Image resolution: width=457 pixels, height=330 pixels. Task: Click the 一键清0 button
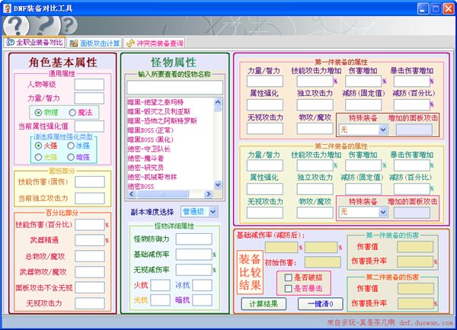321,304
